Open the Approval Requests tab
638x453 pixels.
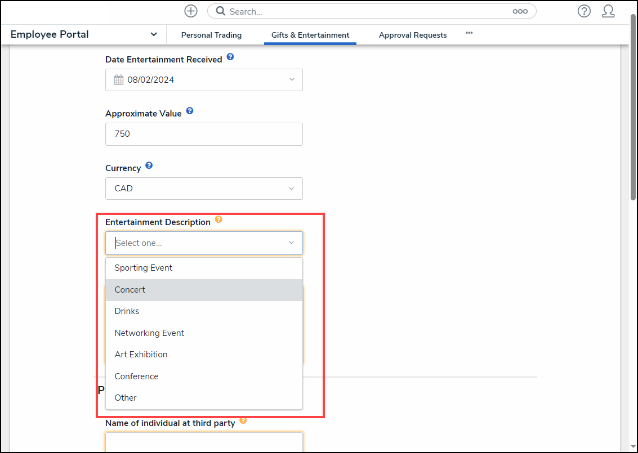point(413,35)
